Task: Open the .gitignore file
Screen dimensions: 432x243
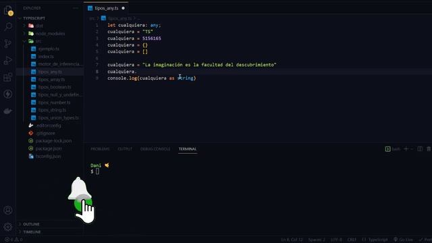Action: 45,134
